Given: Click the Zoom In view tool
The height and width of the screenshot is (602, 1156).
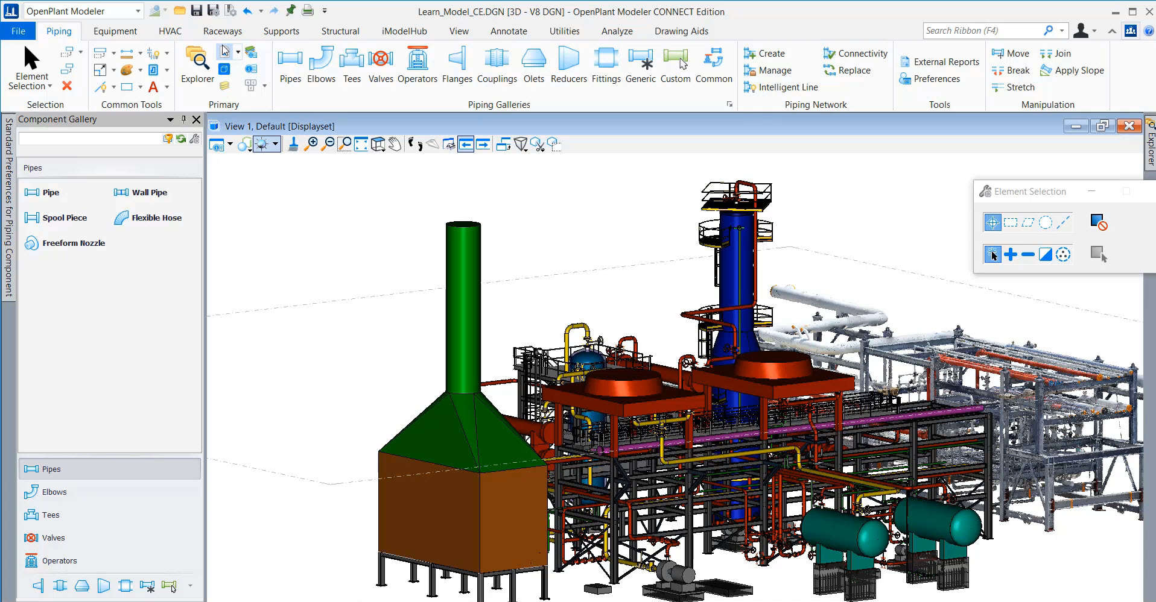Looking at the screenshot, I should click(x=311, y=144).
